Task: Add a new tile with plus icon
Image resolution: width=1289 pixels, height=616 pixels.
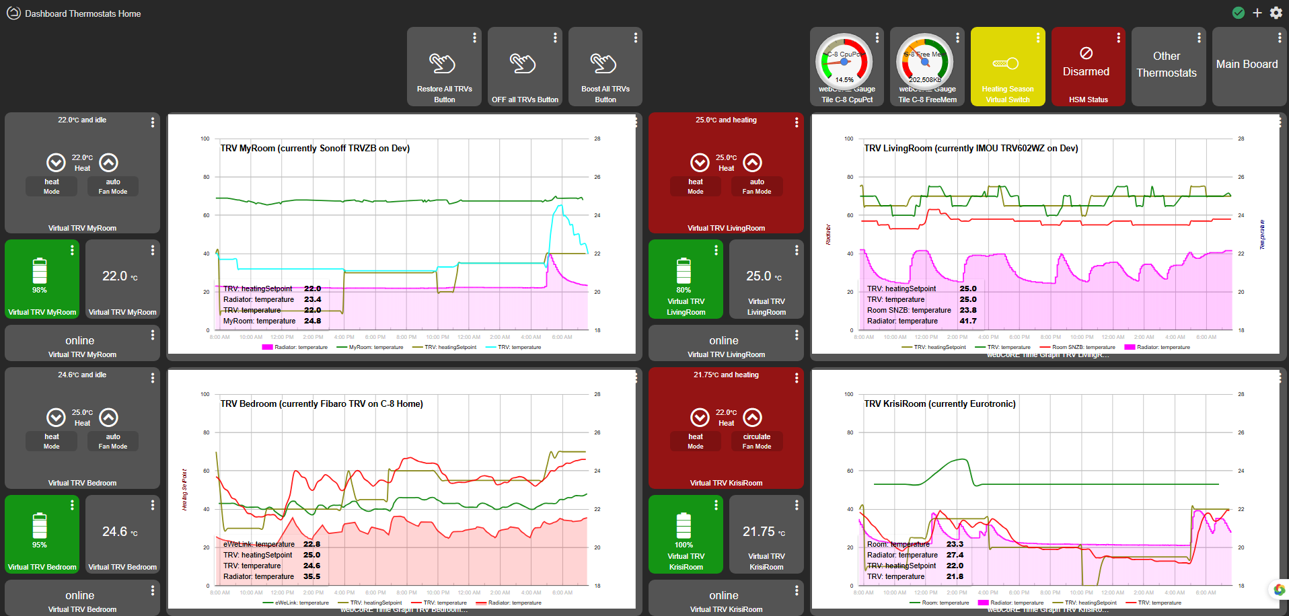Action: (1257, 13)
